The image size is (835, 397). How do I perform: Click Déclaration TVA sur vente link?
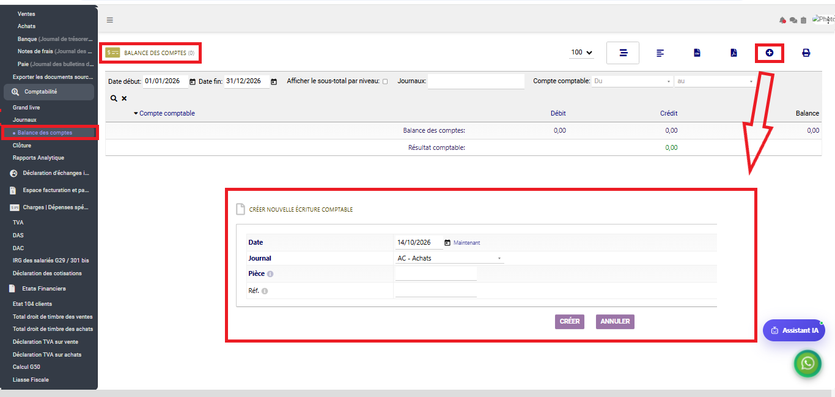[46, 342]
